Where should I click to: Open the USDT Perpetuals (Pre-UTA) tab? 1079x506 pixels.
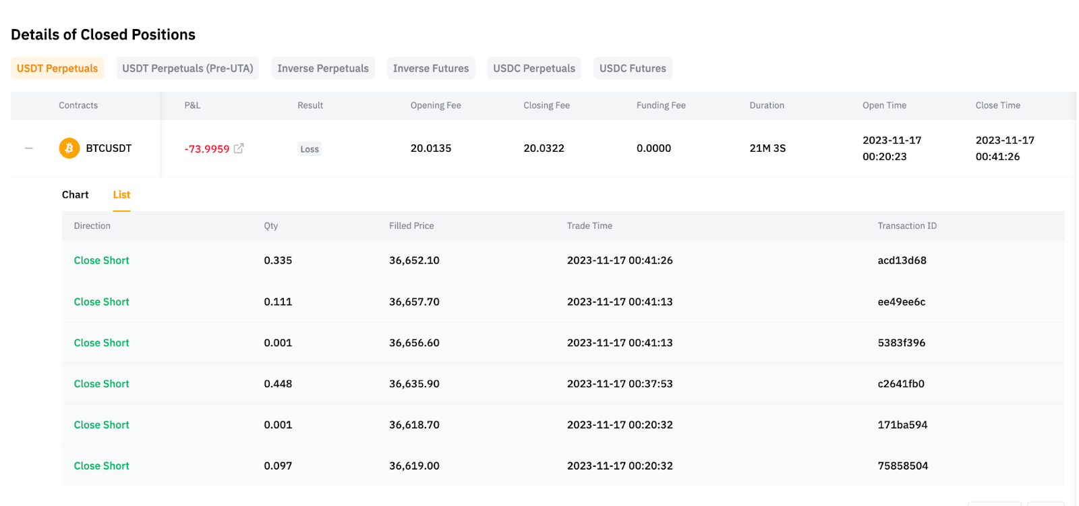click(187, 68)
